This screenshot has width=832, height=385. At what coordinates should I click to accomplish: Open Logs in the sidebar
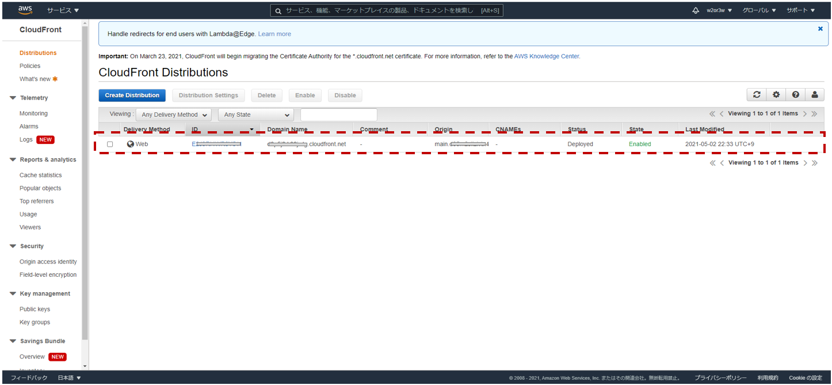26,140
